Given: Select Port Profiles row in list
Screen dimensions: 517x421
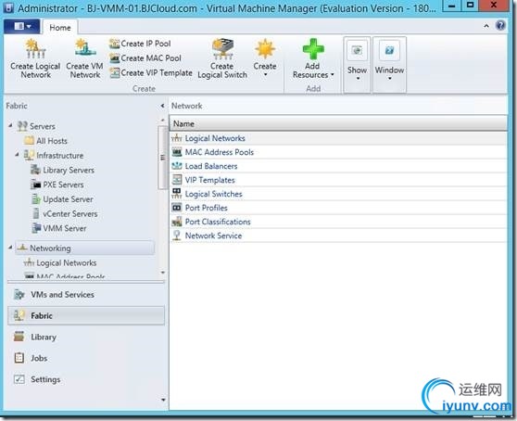Looking at the screenshot, I should [338, 208].
